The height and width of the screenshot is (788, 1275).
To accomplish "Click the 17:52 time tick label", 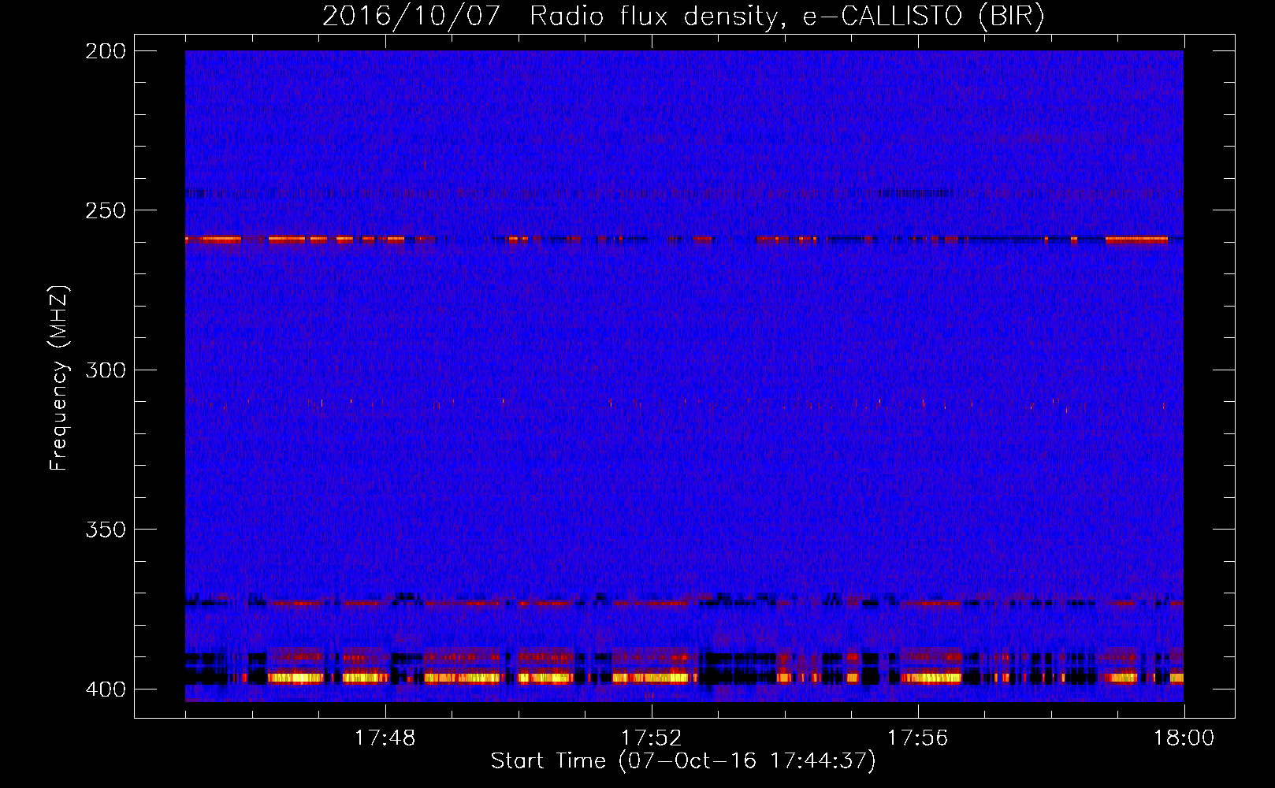I will pyautogui.click(x=652, y=738).
